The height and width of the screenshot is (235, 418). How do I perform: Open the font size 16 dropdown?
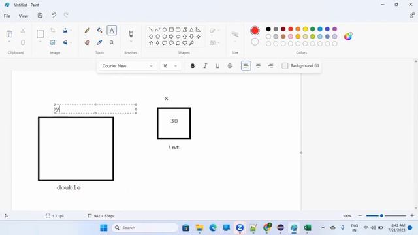(x=170, y=66)
